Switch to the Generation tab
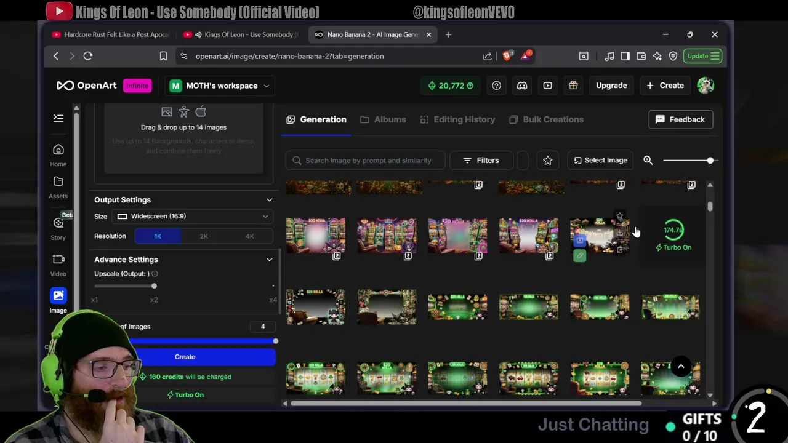The width and height of the screenshot is (788, 443). click(x=316, y=119)
